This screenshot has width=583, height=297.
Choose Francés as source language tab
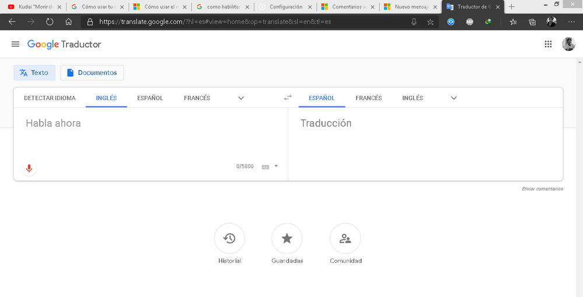point(197,98)
